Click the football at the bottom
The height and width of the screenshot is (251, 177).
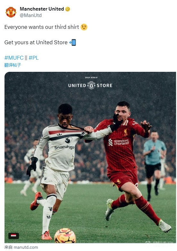(x=65, y=236)
